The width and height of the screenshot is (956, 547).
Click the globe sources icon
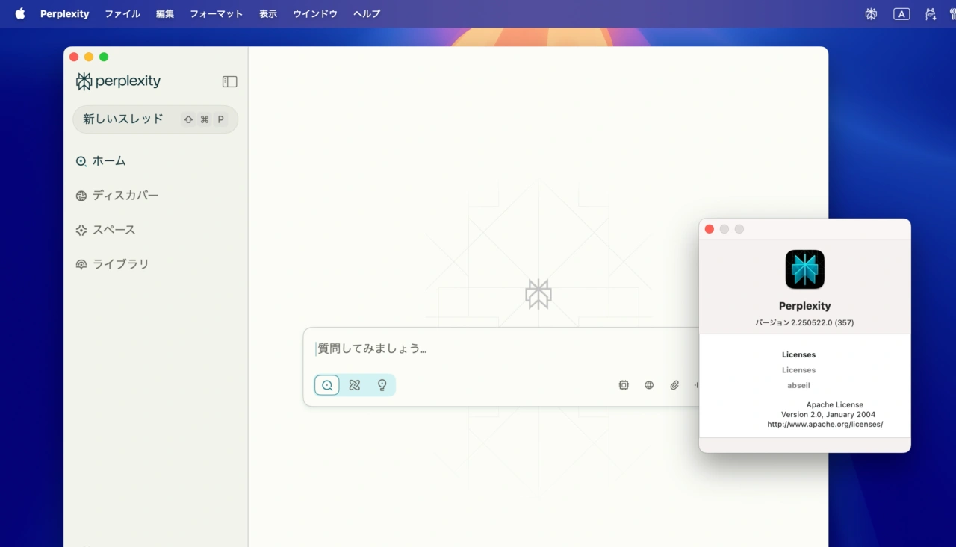(649, 385)
